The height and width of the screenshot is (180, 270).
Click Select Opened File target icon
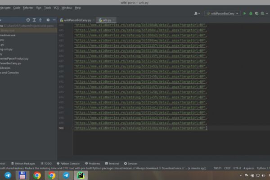click(x=28, y=20)
